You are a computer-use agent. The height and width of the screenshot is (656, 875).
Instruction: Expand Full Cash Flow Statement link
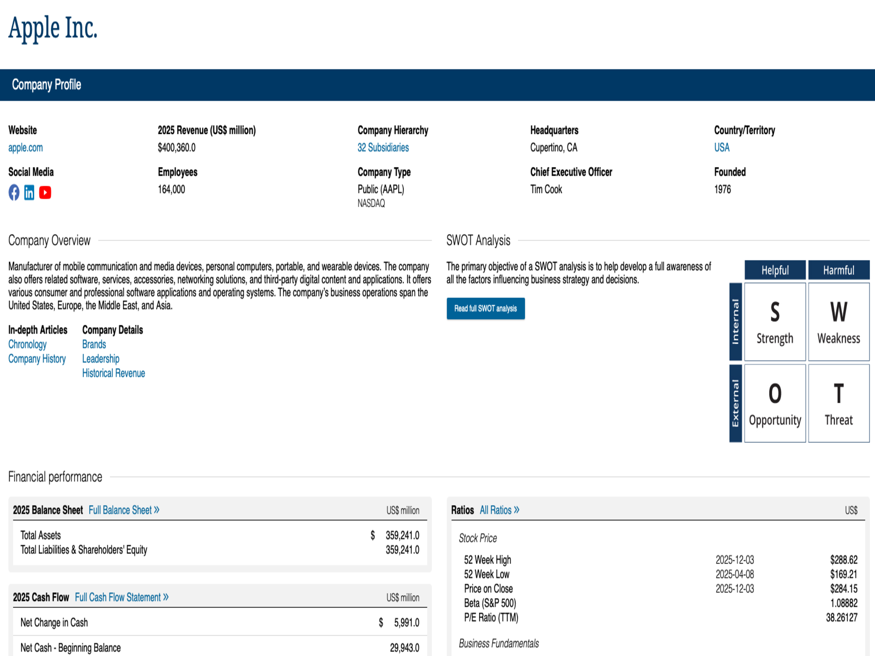pyautogui.click(x=122, y=597)
